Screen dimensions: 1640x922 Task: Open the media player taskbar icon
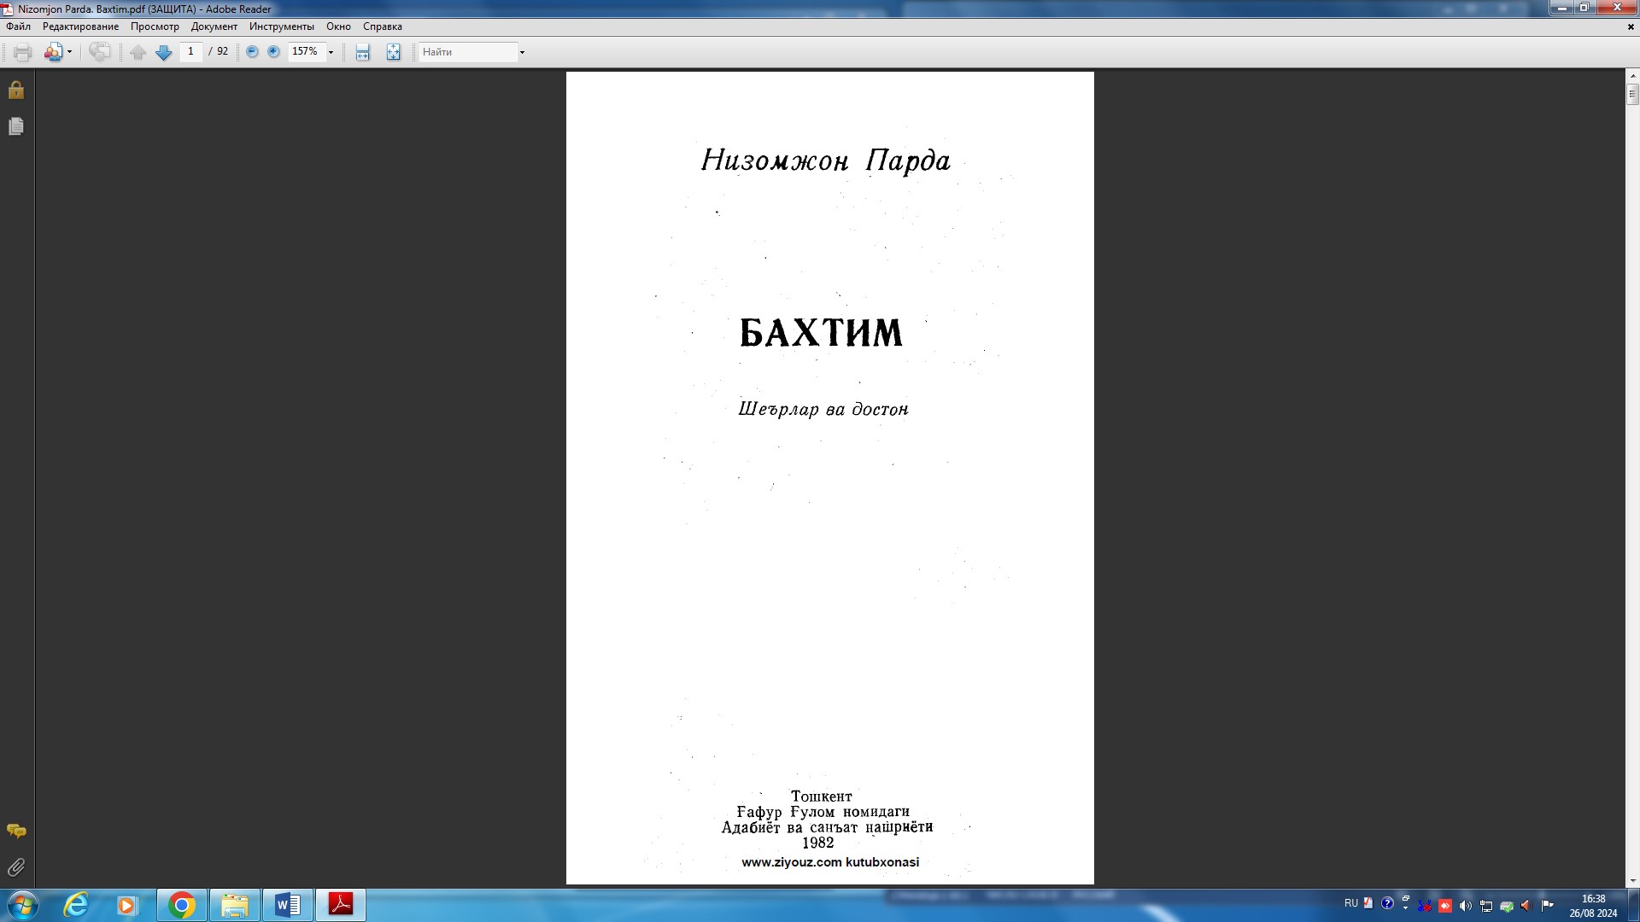(127, 905)
